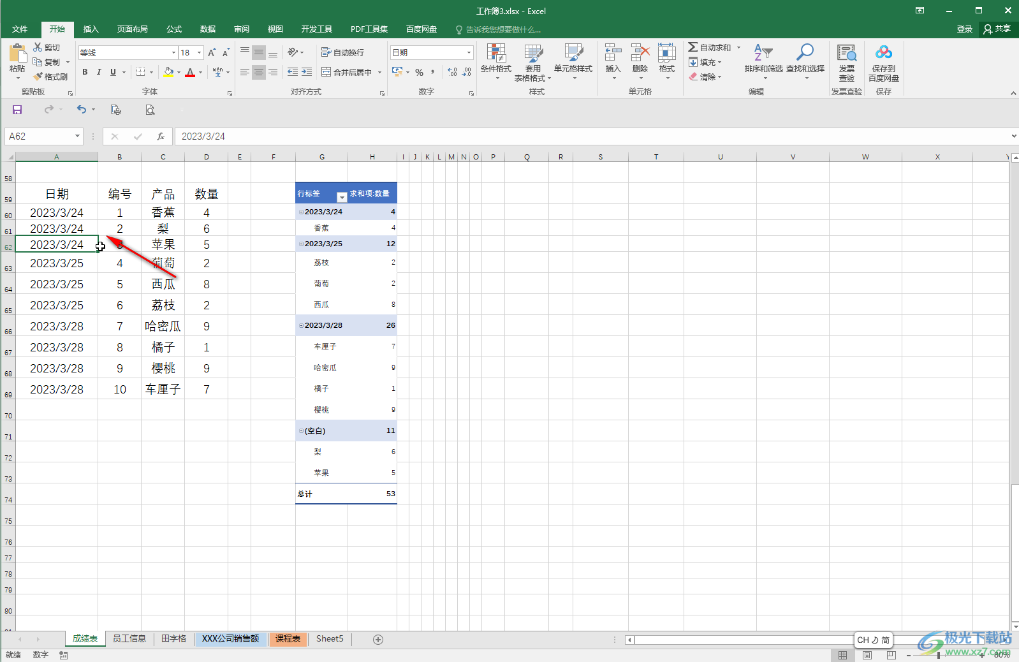Click Save to Baidu Netdisk icon

tap(884, 53)
